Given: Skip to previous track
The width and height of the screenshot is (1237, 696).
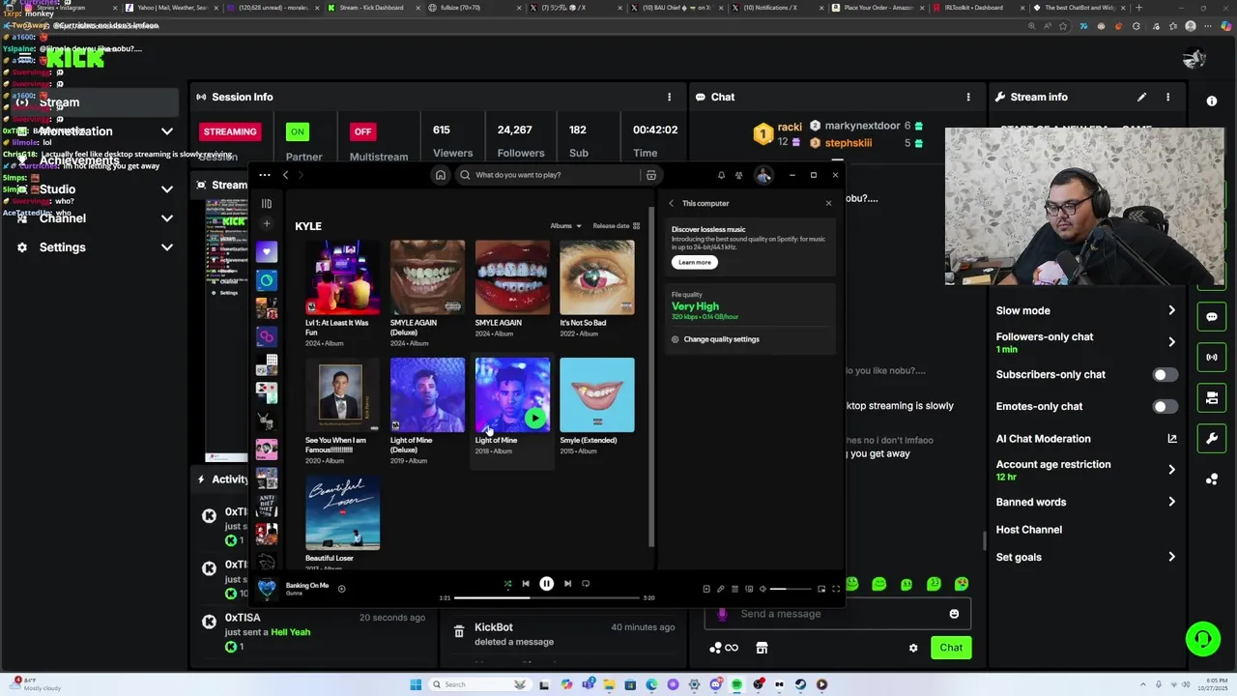Looking at the screenshot, I should [526, 584].
